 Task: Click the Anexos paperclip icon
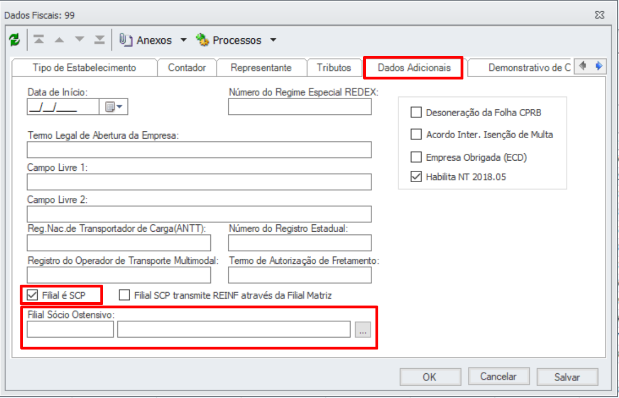(125, 40)
